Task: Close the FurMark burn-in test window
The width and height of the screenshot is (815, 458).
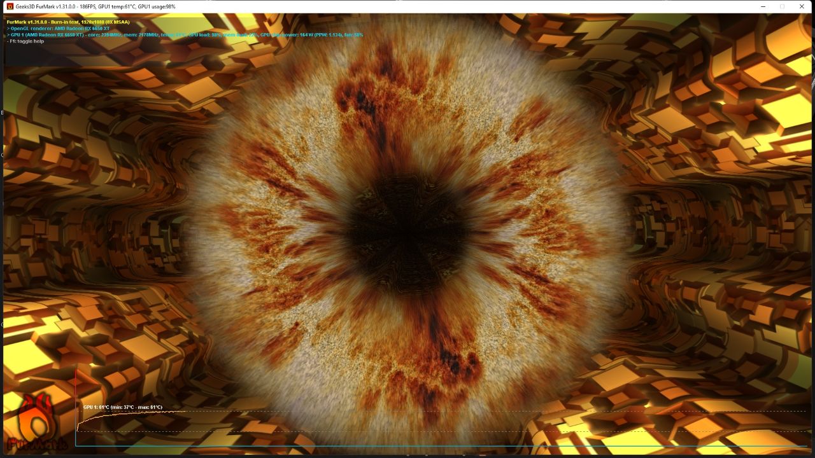Action: [x=801, y=6]
